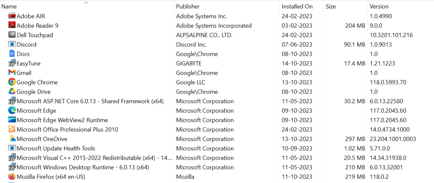Click the Adobe AIR icon
This screenshot has height=183, width=434.
pyautogui.click(x=12, y=16)
